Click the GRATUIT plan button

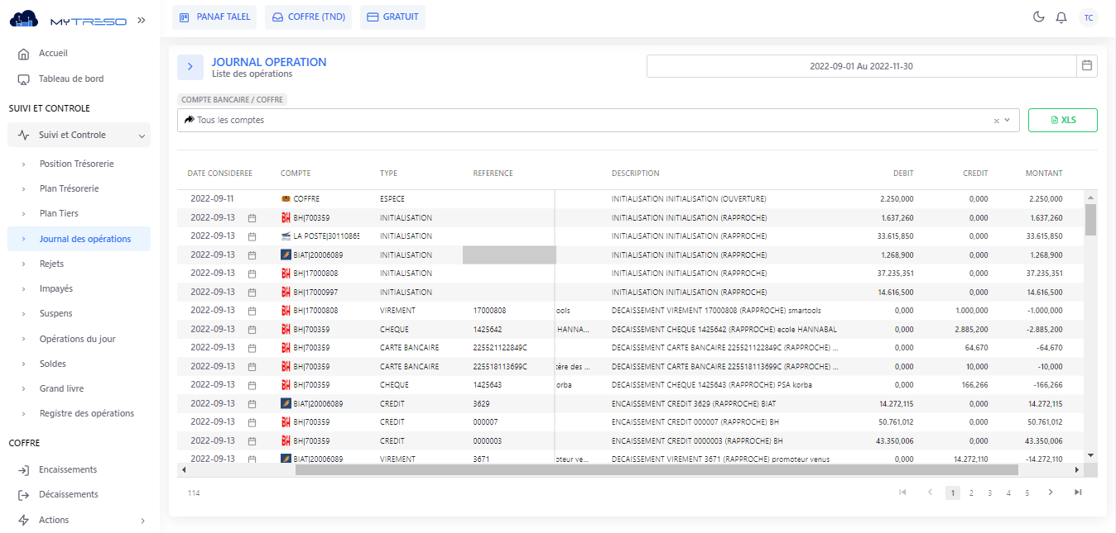[x=392, y=17]
